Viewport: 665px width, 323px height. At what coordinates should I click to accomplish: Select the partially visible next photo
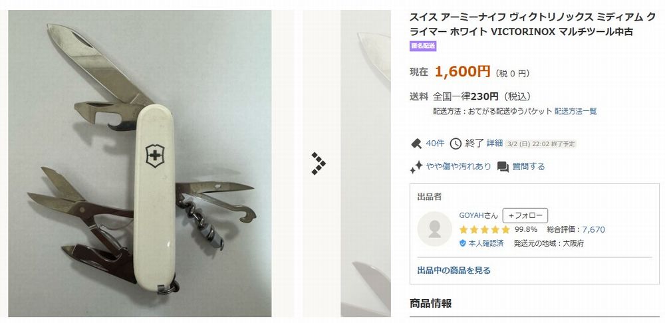(366, 163)
